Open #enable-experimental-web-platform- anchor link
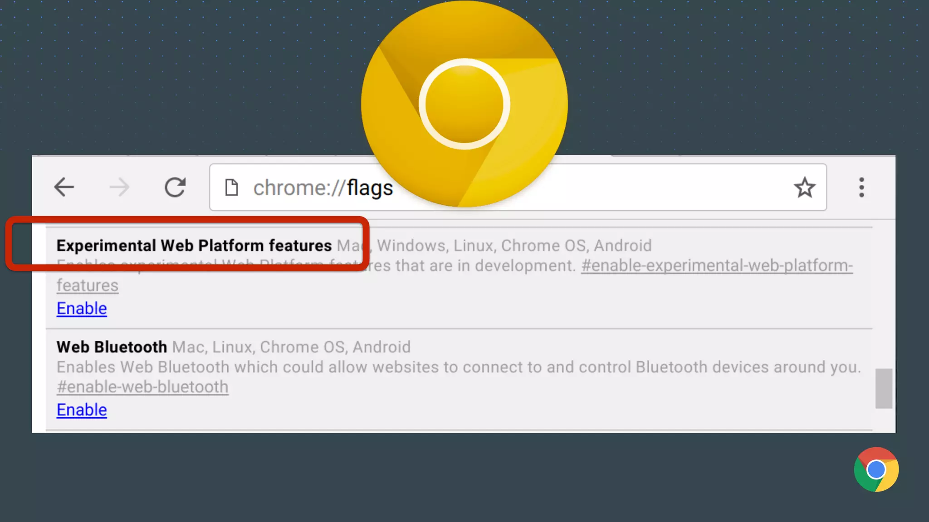This screenshot has height=522, width=929. 717,266
